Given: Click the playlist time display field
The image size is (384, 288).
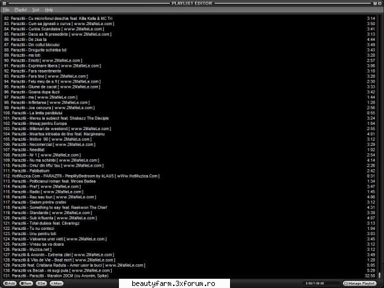Looking at the screenshot, I should coord(321,283).
